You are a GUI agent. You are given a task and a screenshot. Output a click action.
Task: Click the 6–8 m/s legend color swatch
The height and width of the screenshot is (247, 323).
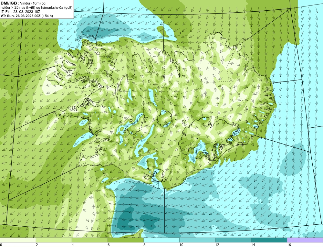coord(125,240)
